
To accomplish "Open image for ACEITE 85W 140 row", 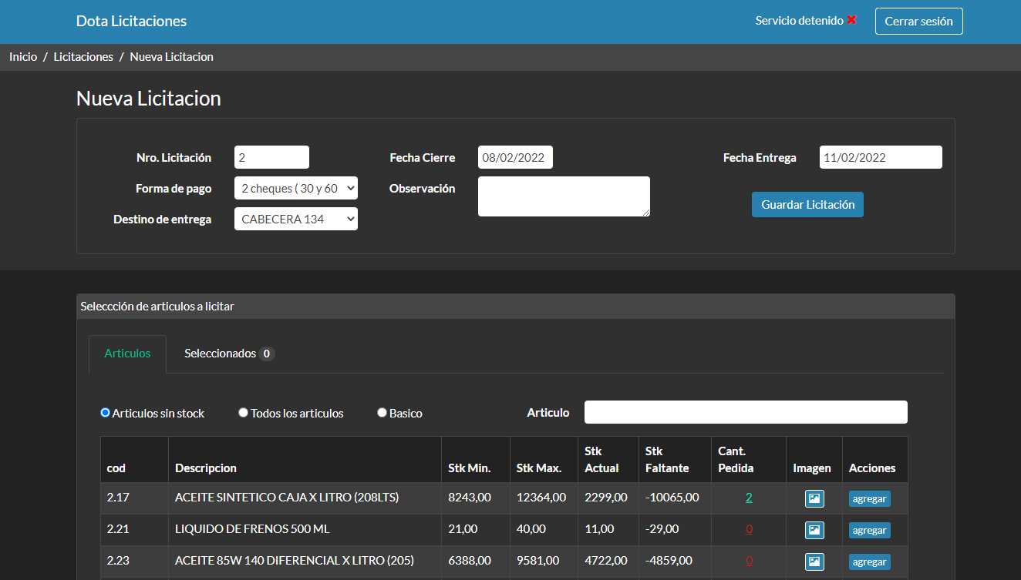I will point(814,562).
